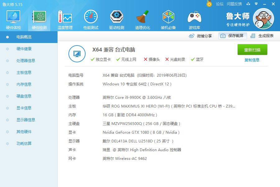Click Windows 10 专业版 64位 OS value
The height and width of the screenshot is (187, 280).
coord(137,84)
